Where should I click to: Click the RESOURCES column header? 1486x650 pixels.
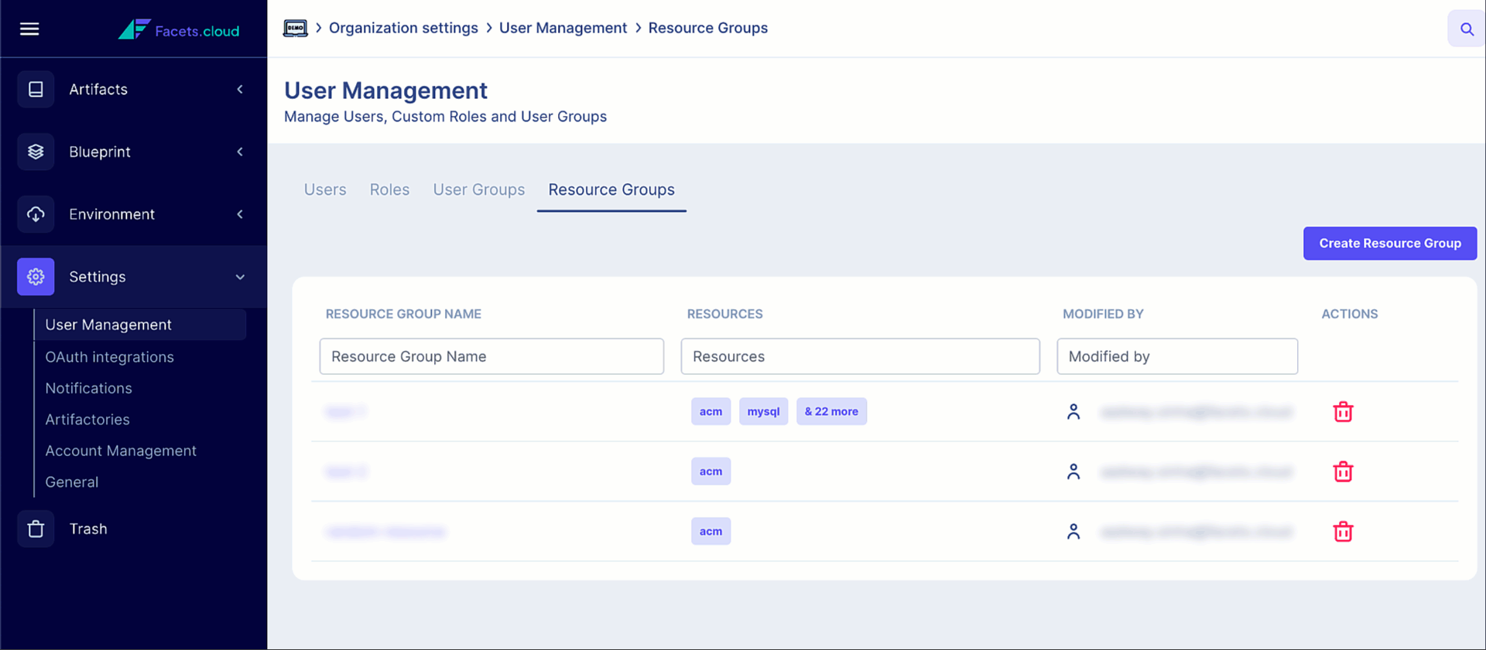(724, 314)
